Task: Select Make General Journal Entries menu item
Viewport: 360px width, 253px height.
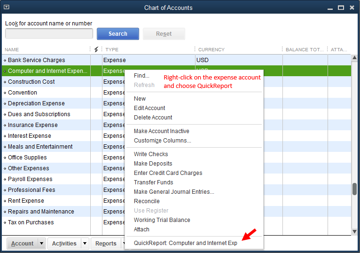Action: pos(174,192)
